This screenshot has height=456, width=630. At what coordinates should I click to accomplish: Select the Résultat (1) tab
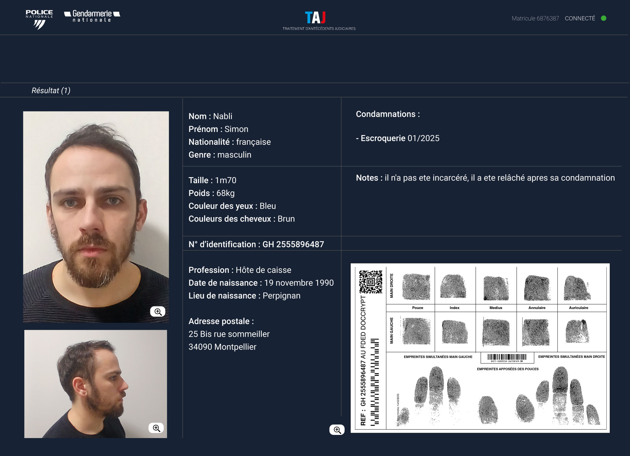click(x=51, y=91)
